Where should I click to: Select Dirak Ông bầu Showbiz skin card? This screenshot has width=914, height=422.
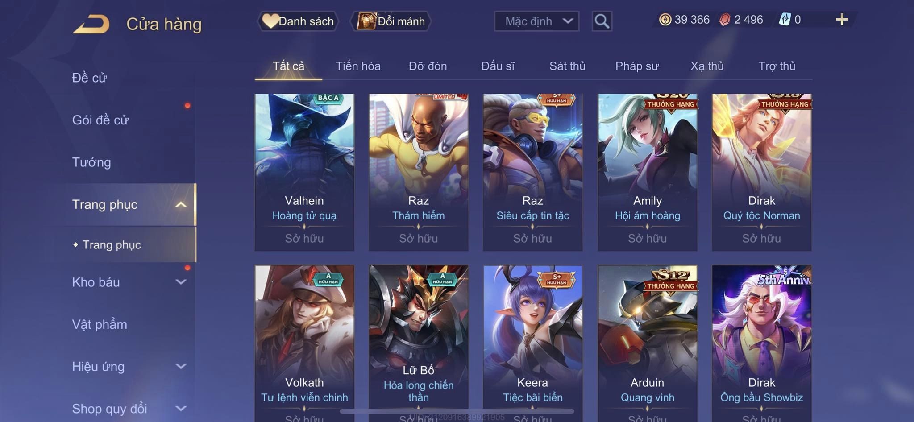click(x=761, y=343)
